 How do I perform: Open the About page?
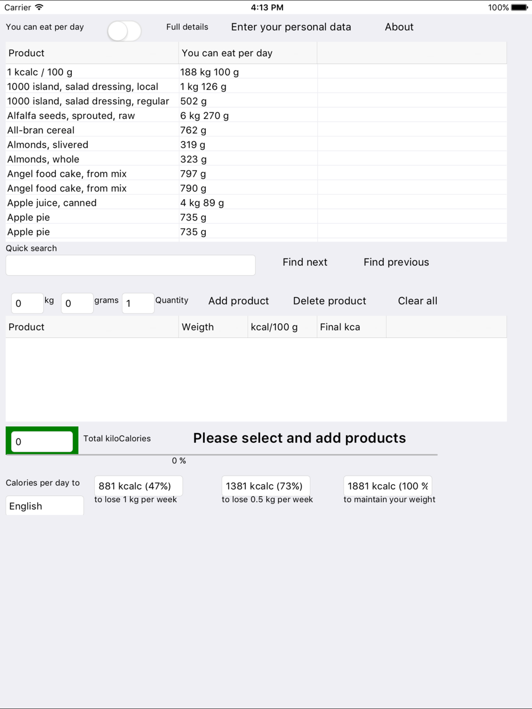(399, 27)
